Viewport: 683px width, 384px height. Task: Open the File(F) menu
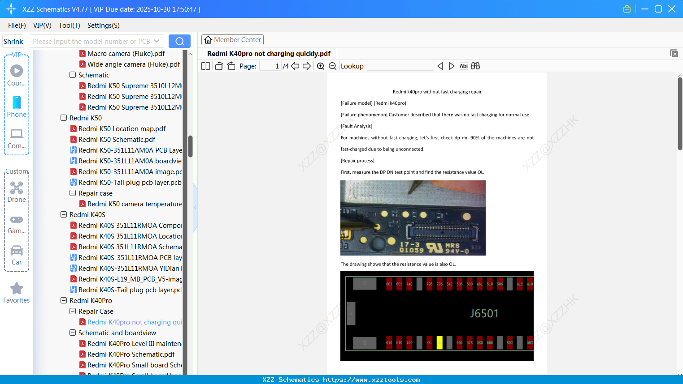pos(17,26)
